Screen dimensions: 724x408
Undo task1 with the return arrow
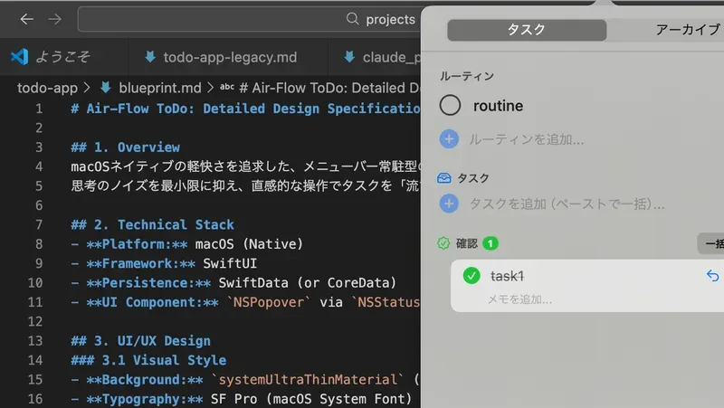point(712,276)
